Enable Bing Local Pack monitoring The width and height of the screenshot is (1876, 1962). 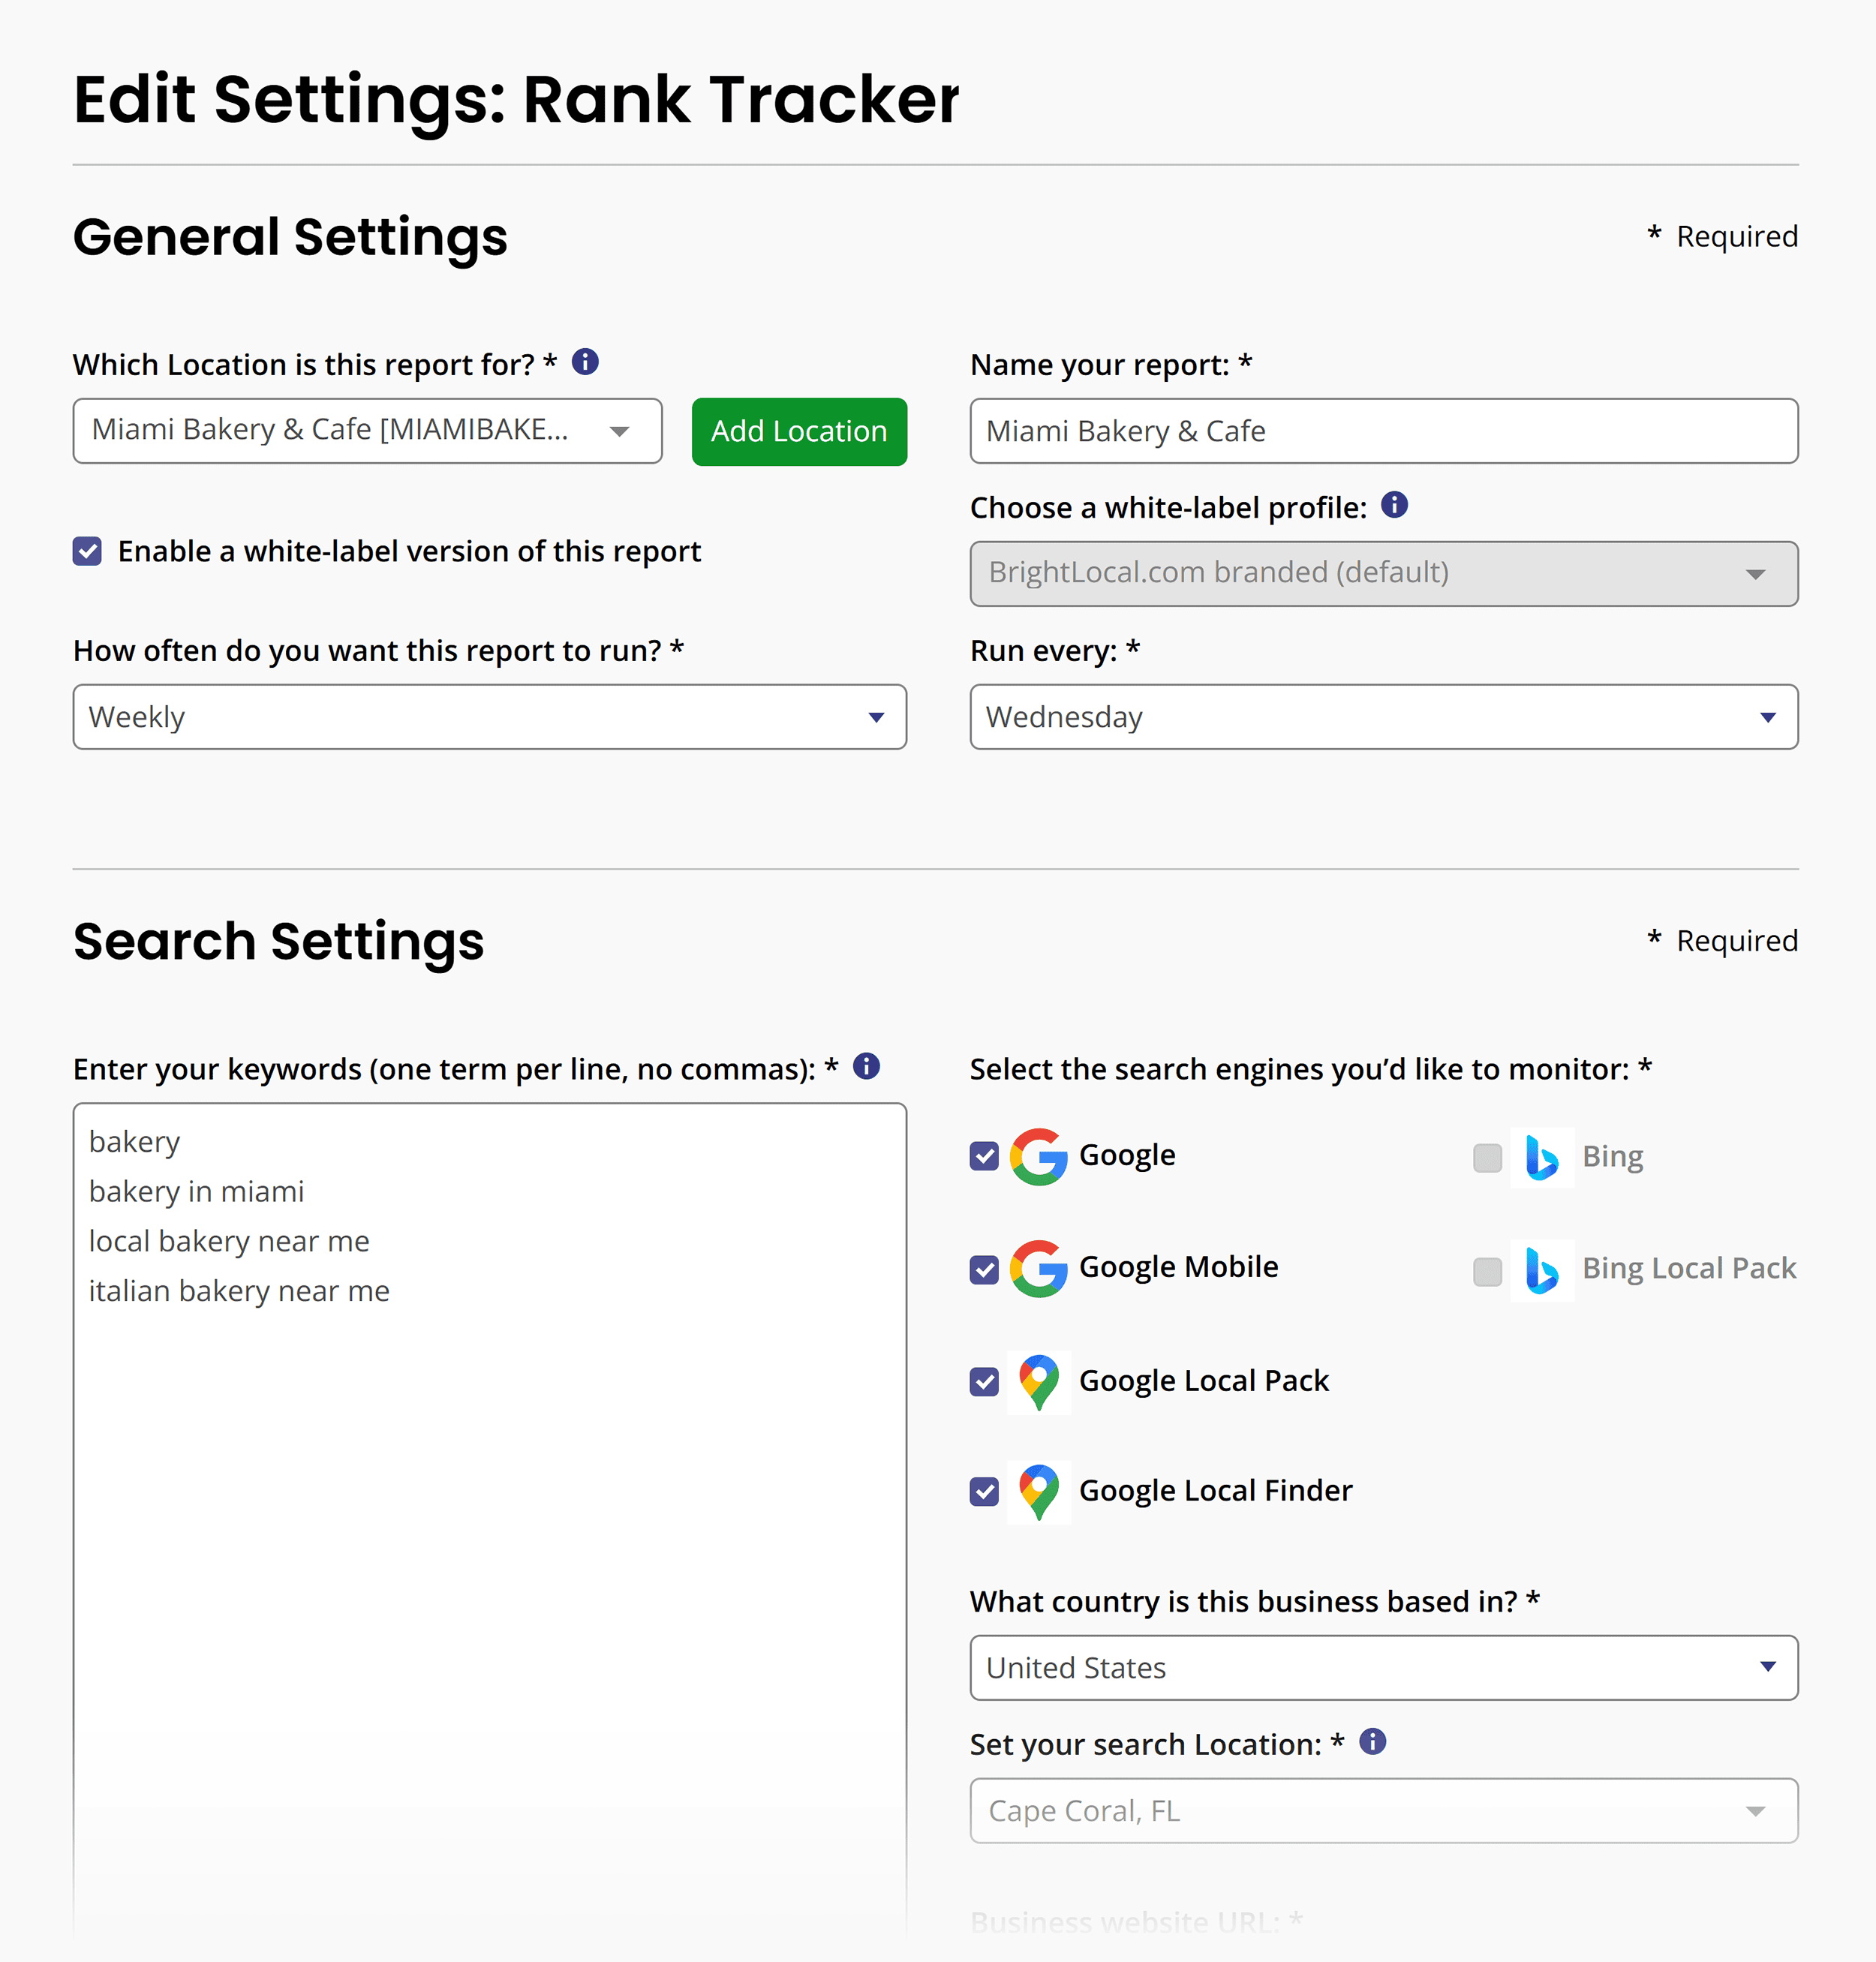[x=1487, y=1270]
